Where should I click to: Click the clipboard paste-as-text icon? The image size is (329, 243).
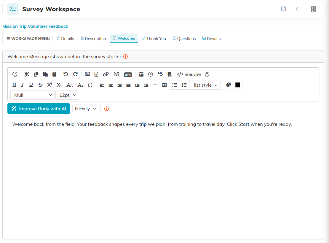54,74
